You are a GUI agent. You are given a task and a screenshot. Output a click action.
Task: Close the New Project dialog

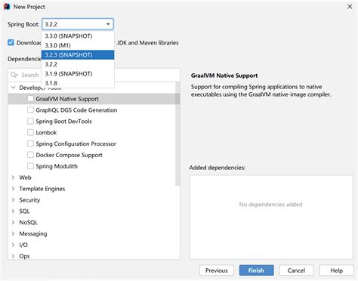(x=350, y=7)
